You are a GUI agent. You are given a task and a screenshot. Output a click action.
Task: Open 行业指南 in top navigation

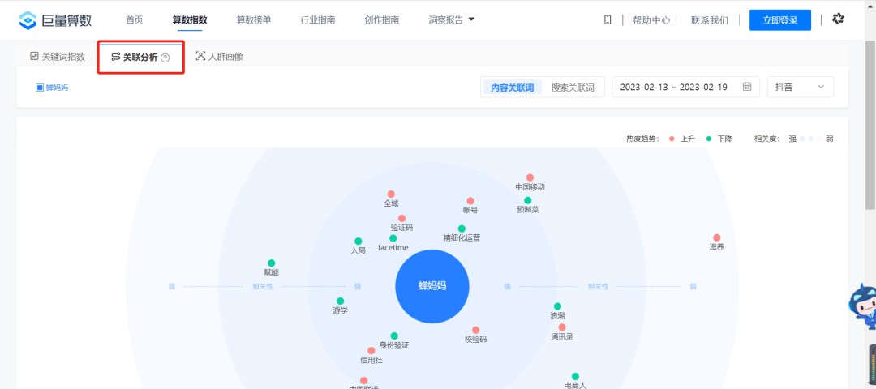tap(318, 20)
